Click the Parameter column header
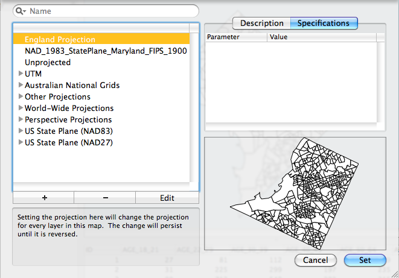This screenshot has width=399, height=278. (236, 37)
